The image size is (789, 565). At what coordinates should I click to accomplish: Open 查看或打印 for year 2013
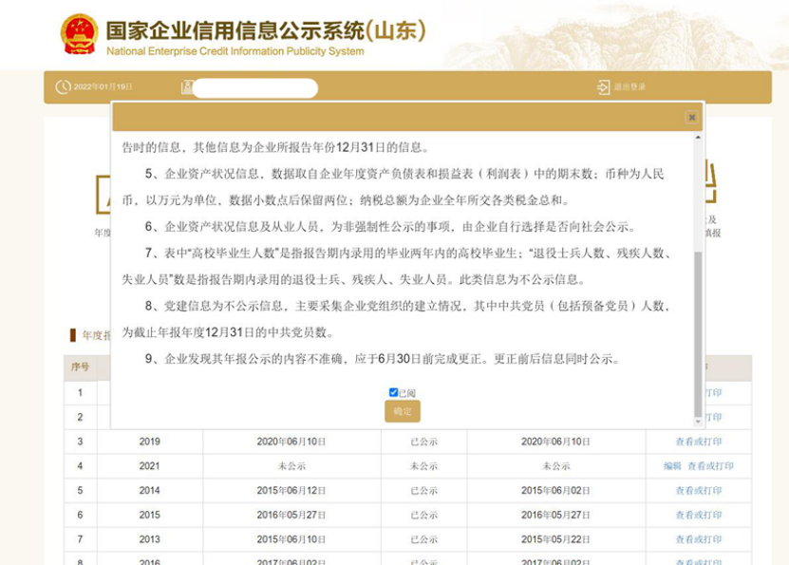(x=699, y=539)
